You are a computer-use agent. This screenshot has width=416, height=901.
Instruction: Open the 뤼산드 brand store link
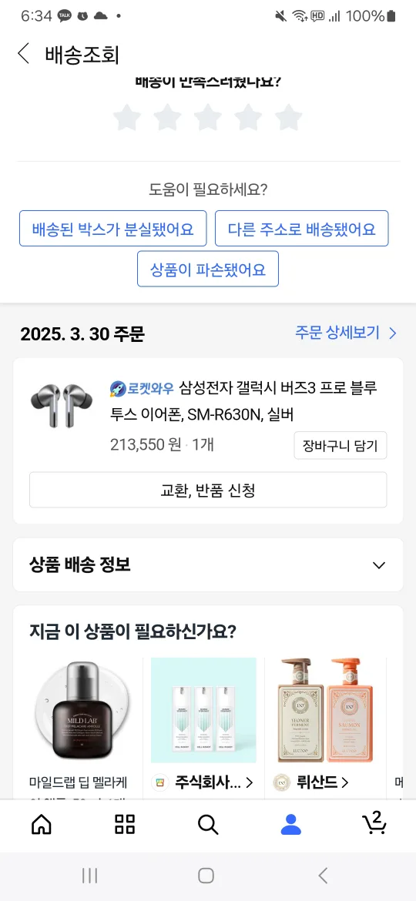coord(310,782)
